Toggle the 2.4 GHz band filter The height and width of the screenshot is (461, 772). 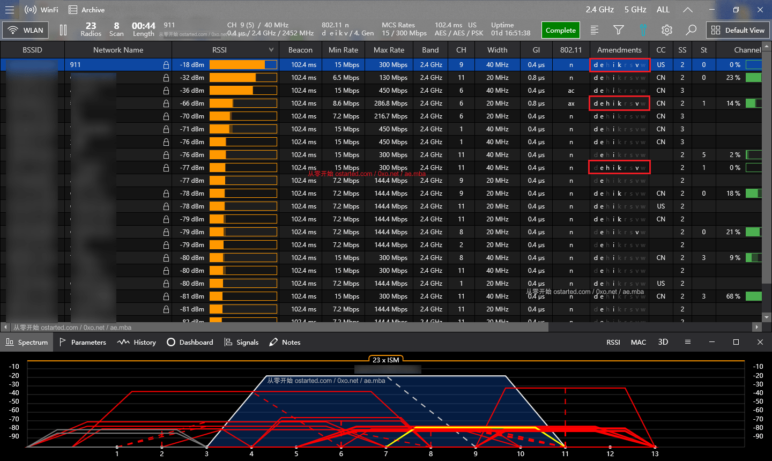coord(600,10)
